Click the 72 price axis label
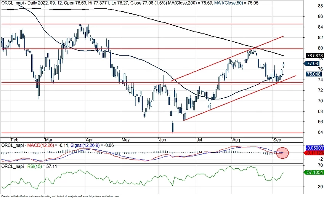The height and width of the screenshot is (198, 324). click(x=321, y=90)
